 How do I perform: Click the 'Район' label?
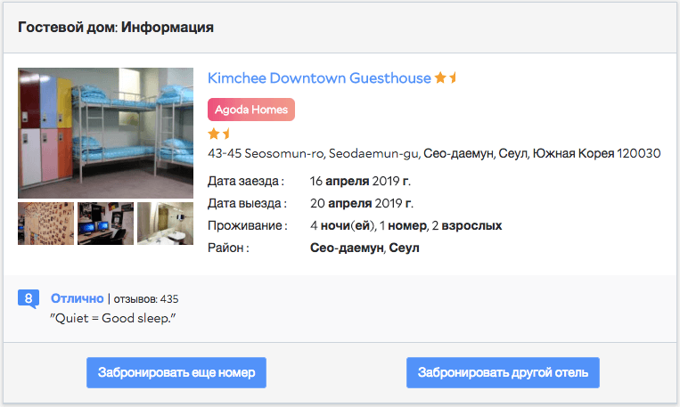(228, 248)
